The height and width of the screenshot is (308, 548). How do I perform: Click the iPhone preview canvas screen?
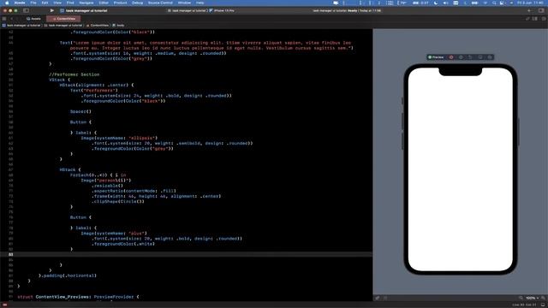tap(461, 169)
